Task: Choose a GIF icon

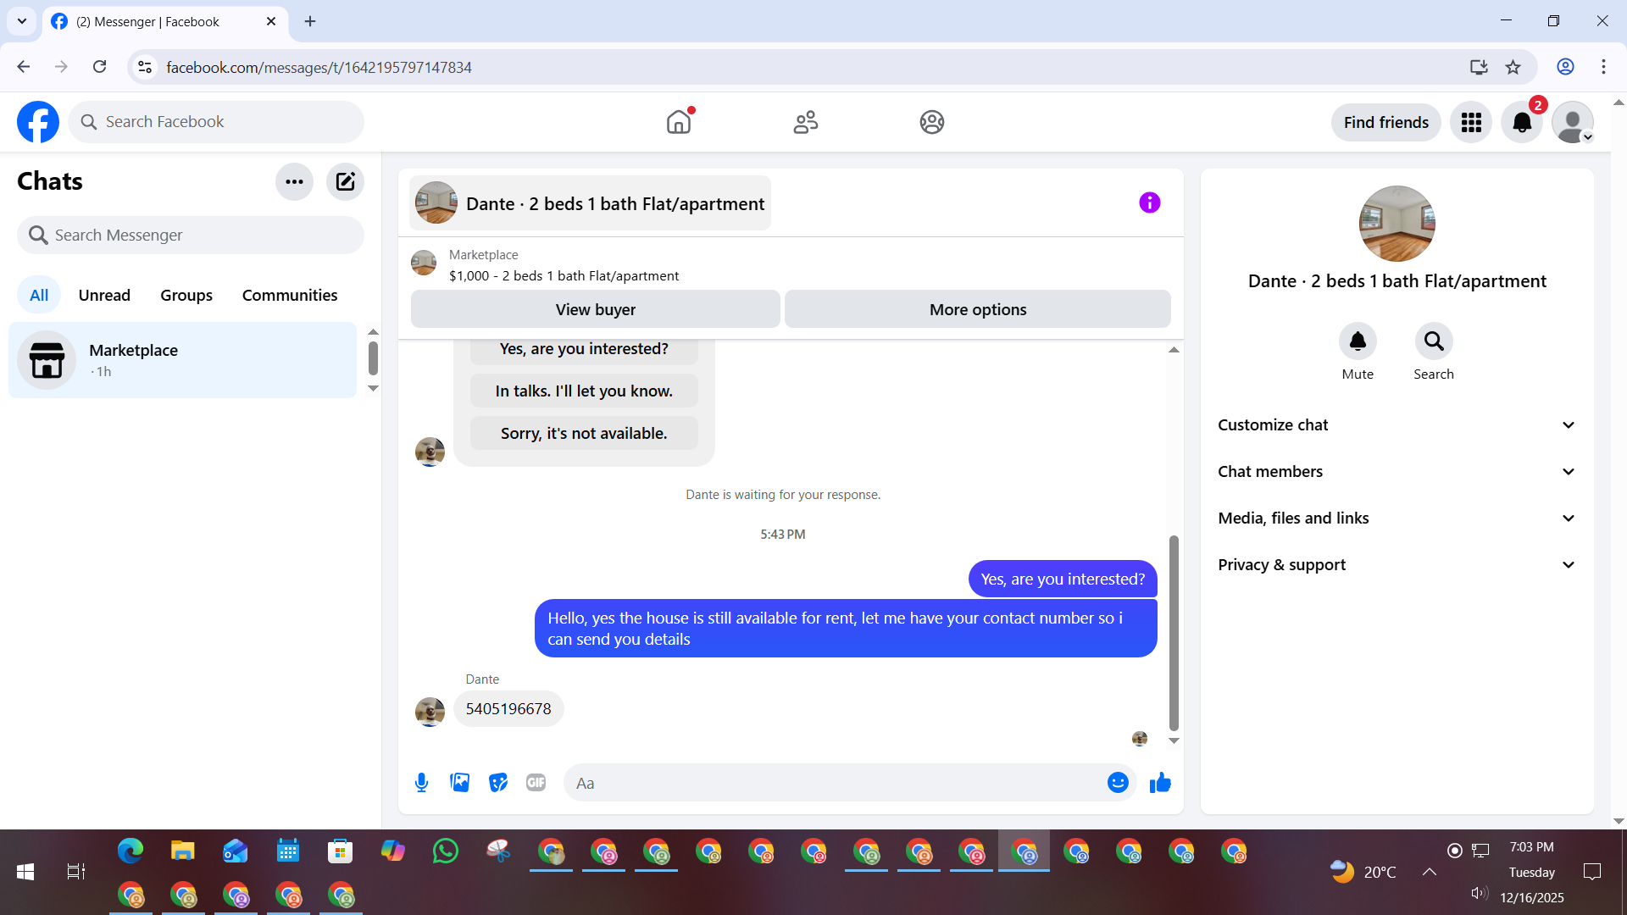Action: pos(536,783)
